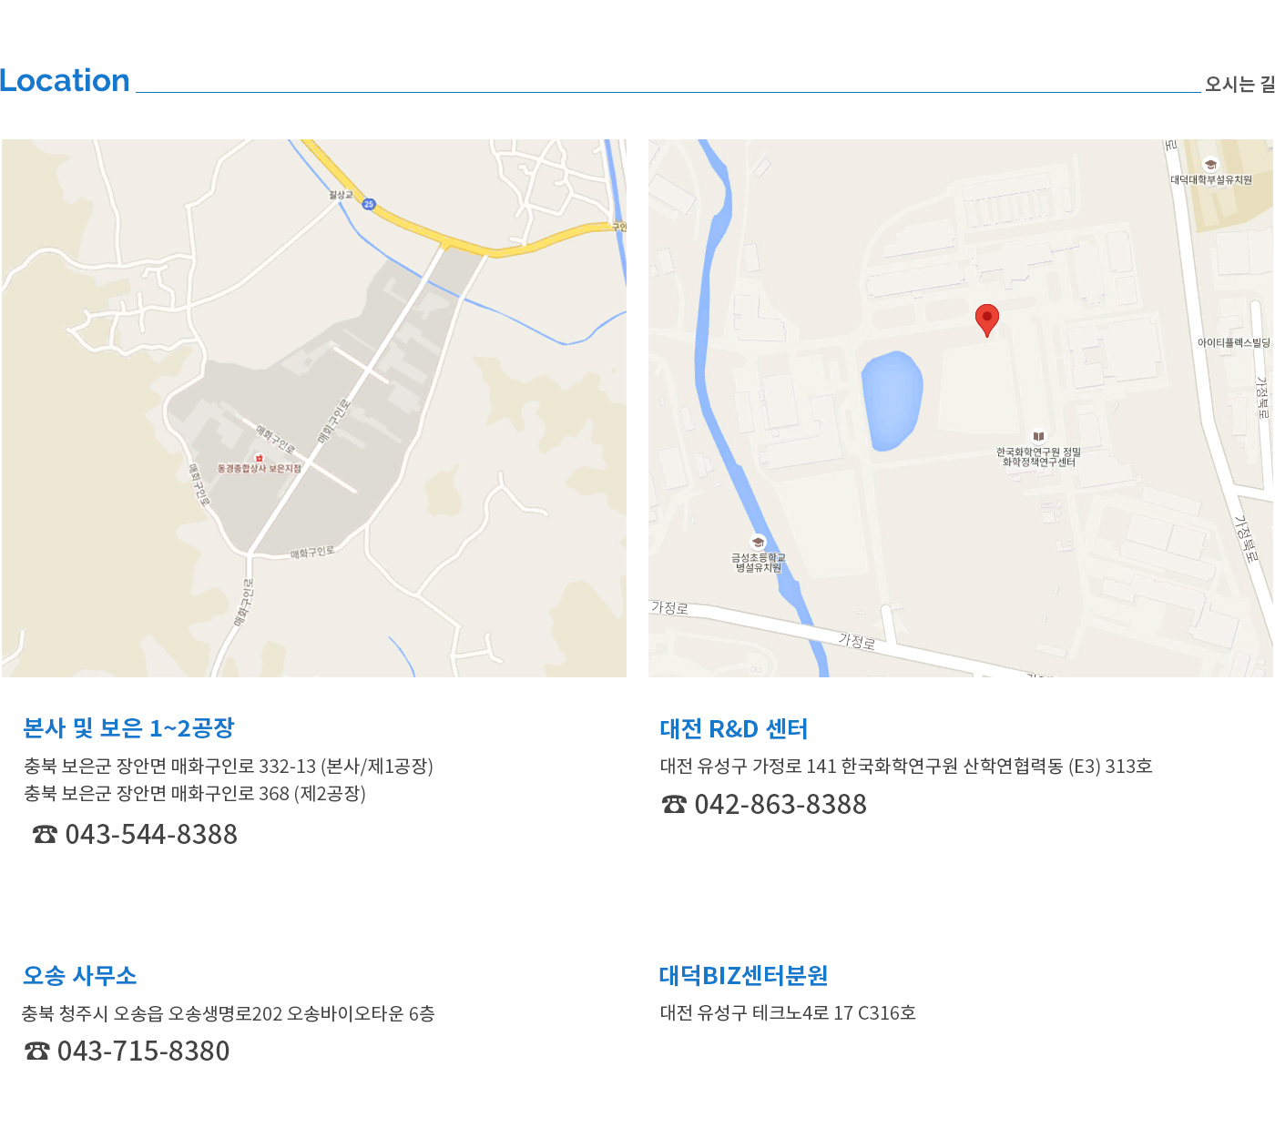Click the blue Location heading
Viewport: 1275px width, 1138px height.
tap(65, 81)
